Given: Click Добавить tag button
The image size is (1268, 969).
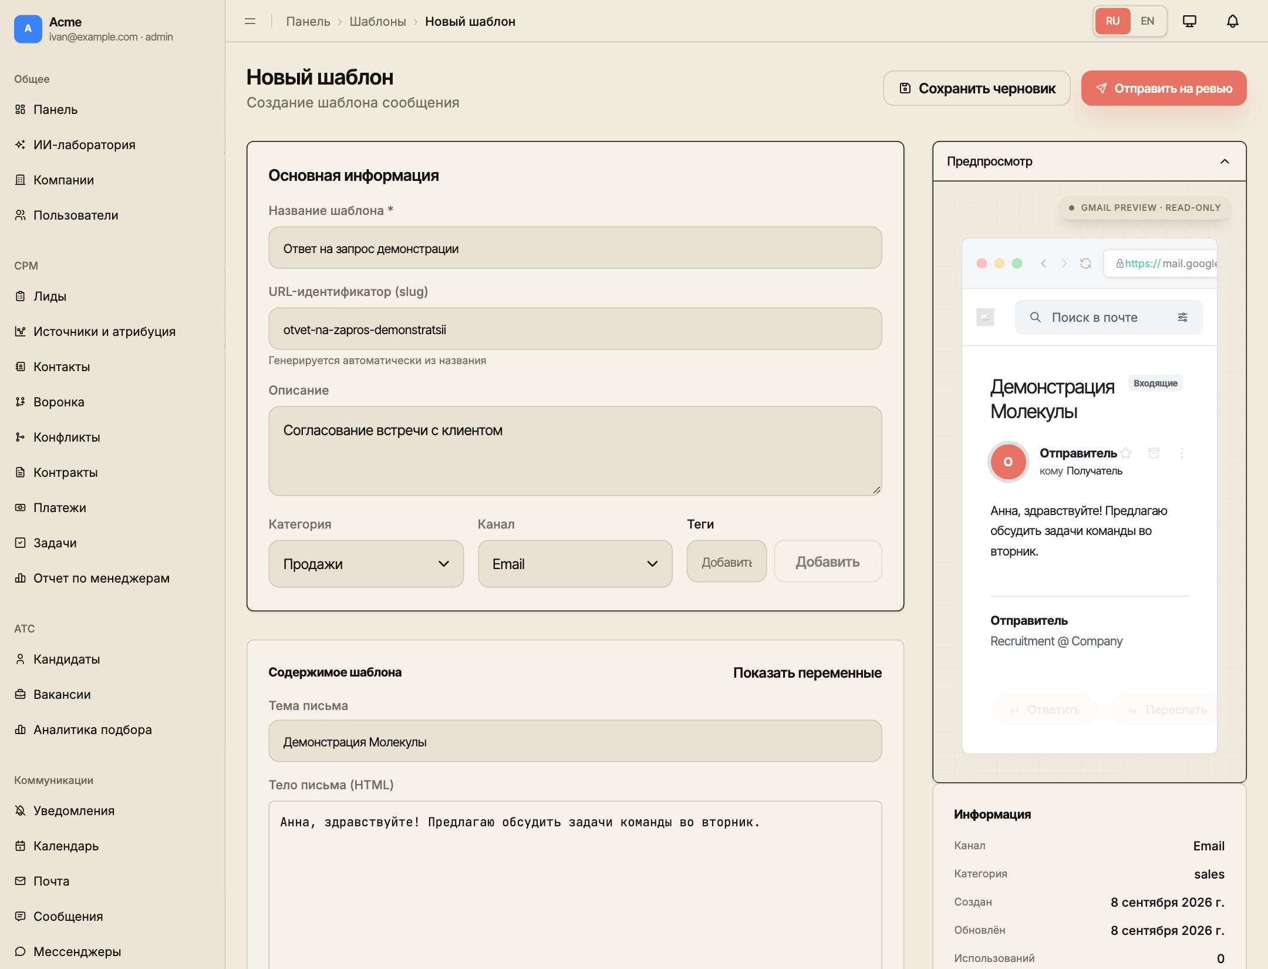Looking at the screenshot, I should [x=828, y=561].
